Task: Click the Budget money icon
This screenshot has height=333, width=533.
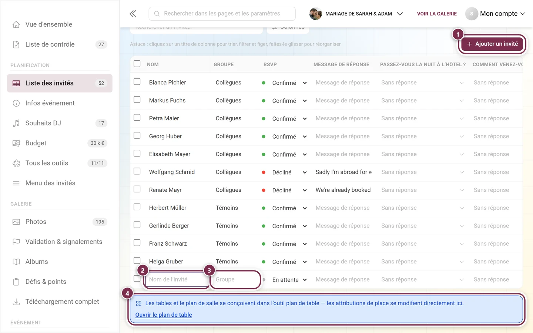Action: pos(16,143)
